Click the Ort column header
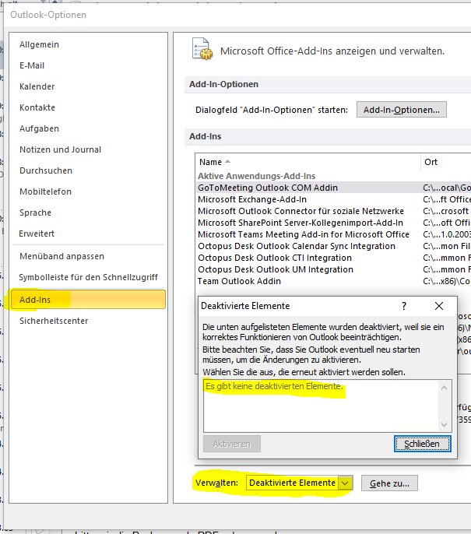471x534 pixels. [x=431, y=162]
